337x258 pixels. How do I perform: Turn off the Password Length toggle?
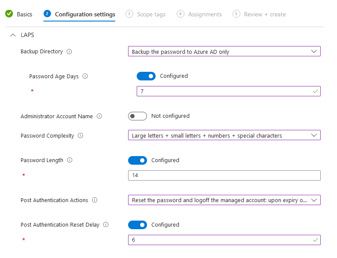pyautogui.click(x=138, y=160)
